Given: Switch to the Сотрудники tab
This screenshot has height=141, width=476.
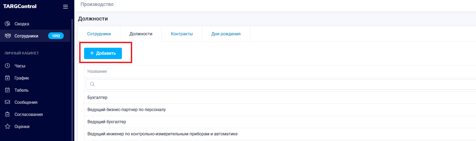Looking at the screenshot, I should click(x=99, y=34).
